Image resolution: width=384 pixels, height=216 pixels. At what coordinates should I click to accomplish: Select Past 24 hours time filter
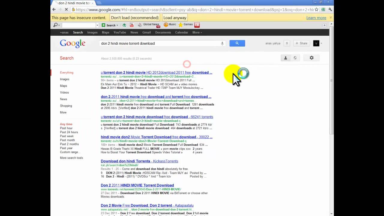pyautogui.click(x=69, y=132)
